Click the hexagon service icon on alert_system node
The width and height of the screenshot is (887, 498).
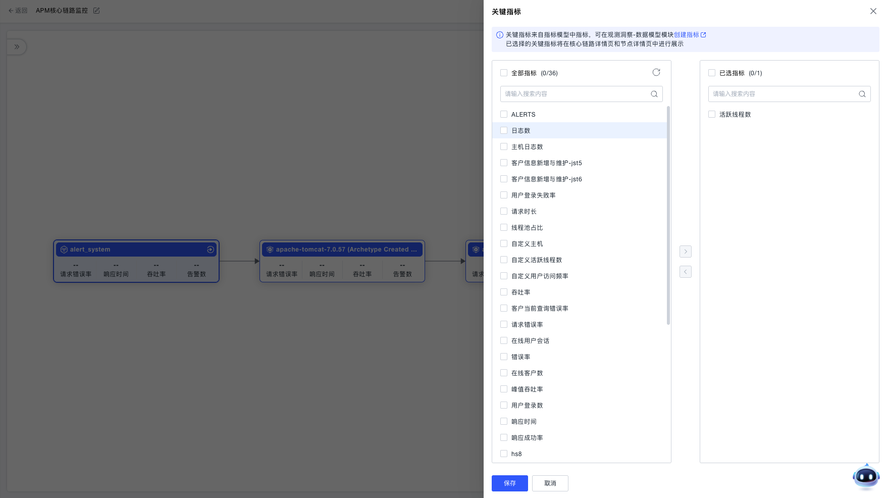point(64,249)
